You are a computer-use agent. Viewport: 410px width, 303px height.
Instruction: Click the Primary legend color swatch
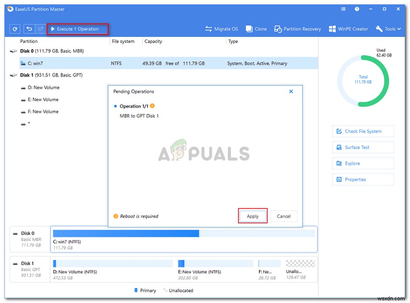tap(136, 290)
